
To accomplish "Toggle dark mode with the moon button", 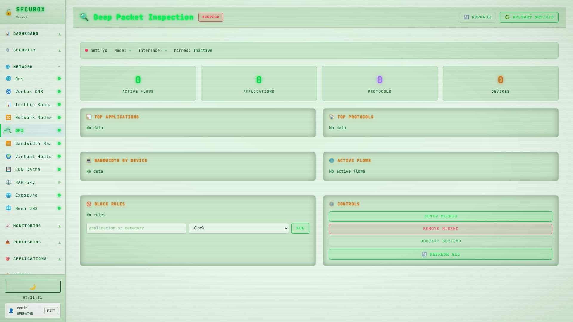I will click(33, 287).
